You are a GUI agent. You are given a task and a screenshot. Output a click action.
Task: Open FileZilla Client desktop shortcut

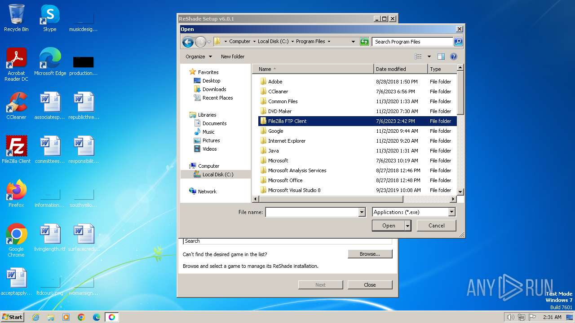coord(16,150)
